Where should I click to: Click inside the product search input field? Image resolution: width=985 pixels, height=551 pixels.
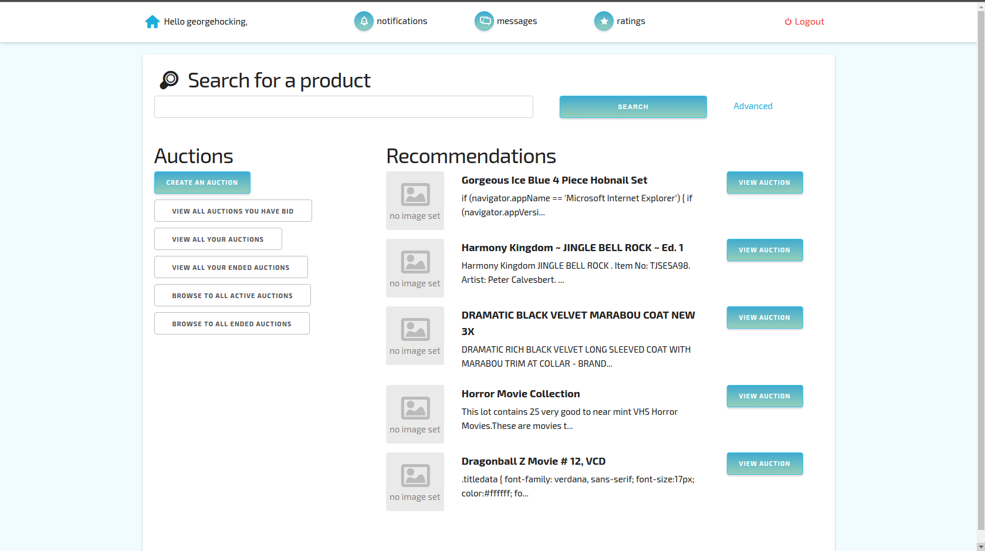(x=343, y=107)
